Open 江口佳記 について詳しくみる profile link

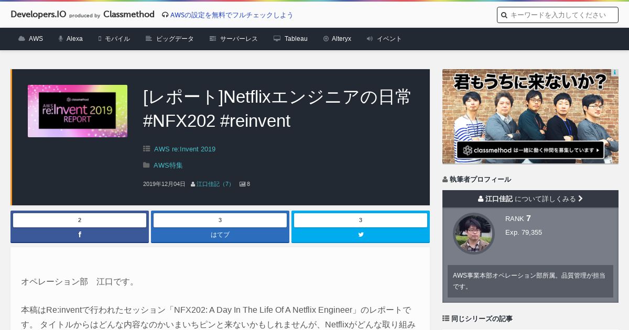click(x=530, y=199)
